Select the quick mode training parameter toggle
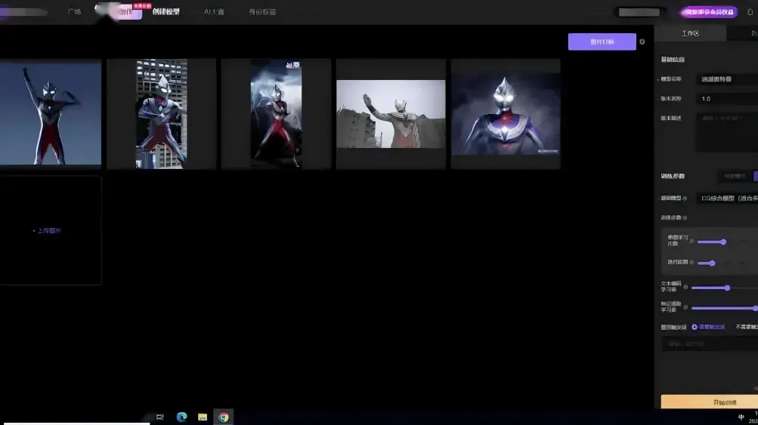 point(735,177)
